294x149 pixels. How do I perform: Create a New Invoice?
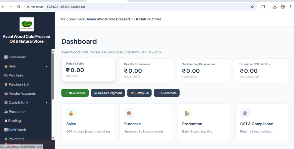click(x=75, y=93)
